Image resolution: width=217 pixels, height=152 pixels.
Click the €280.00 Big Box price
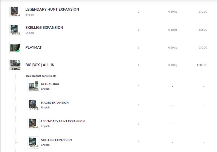point(202,65)
